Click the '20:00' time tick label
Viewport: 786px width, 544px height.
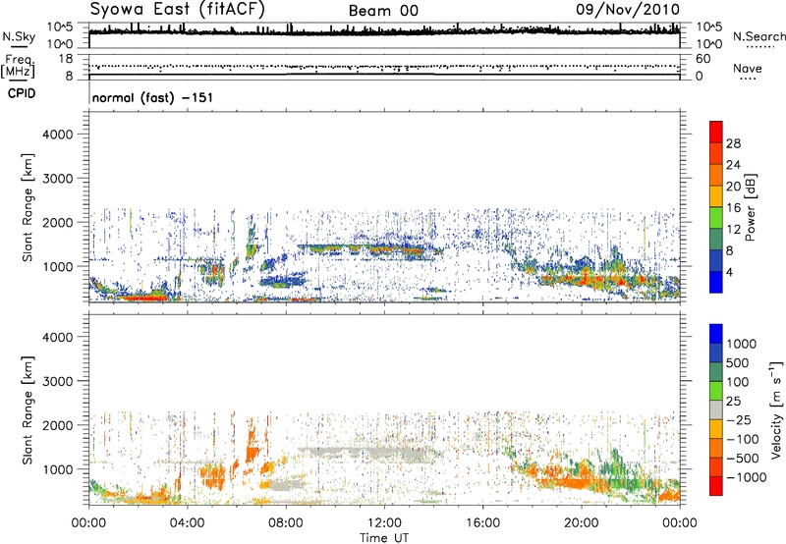(x=581, y=523)
